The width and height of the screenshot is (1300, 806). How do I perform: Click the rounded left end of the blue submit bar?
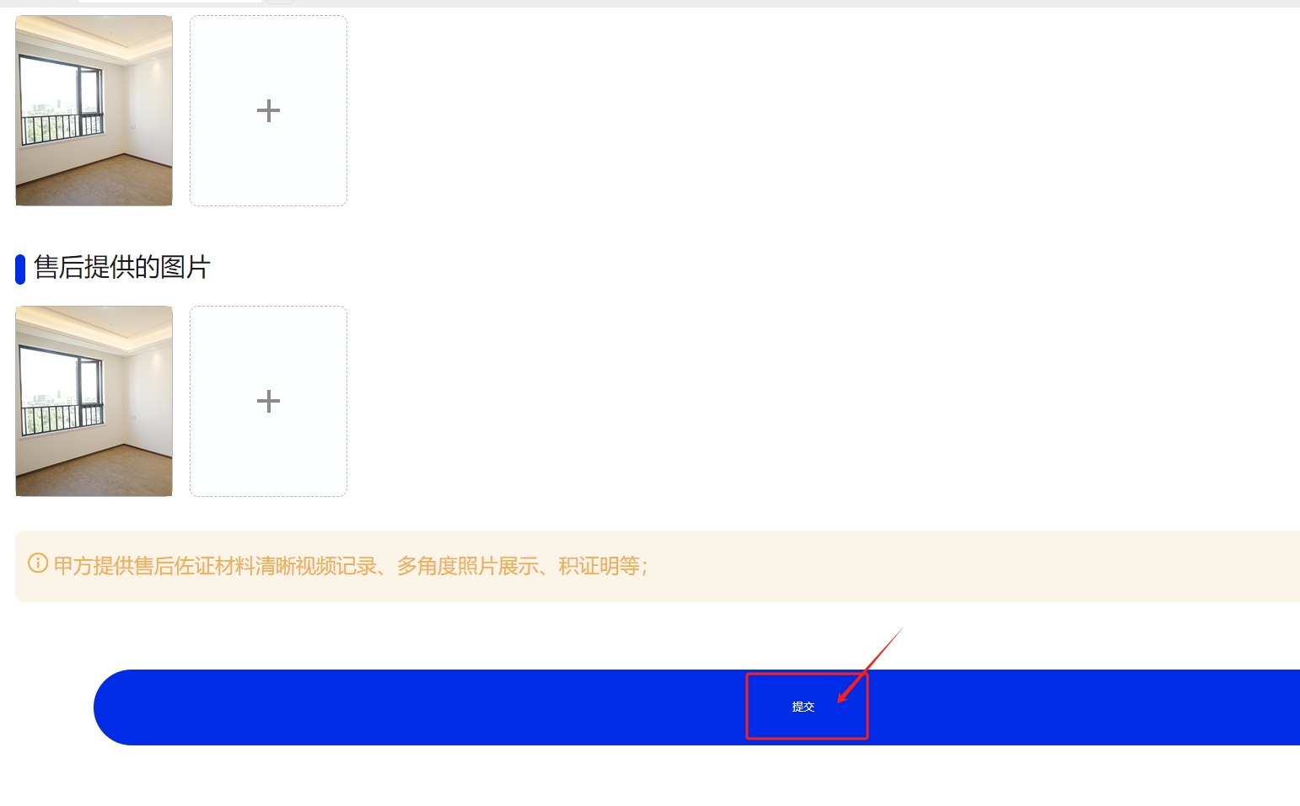(118, 707)
